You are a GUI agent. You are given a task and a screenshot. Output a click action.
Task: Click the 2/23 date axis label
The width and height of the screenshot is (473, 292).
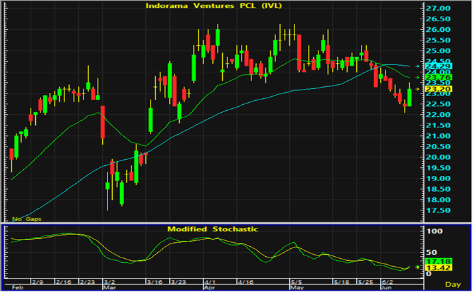(x=88, y=282)
